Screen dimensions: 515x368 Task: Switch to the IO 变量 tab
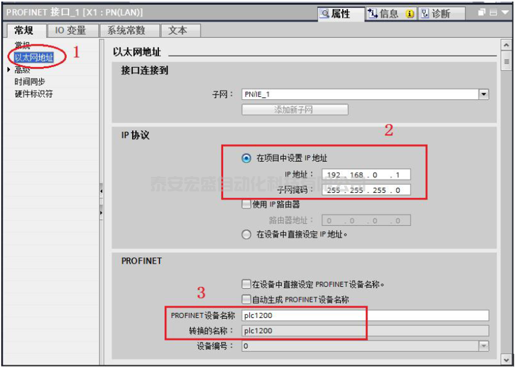pos(70,30)
